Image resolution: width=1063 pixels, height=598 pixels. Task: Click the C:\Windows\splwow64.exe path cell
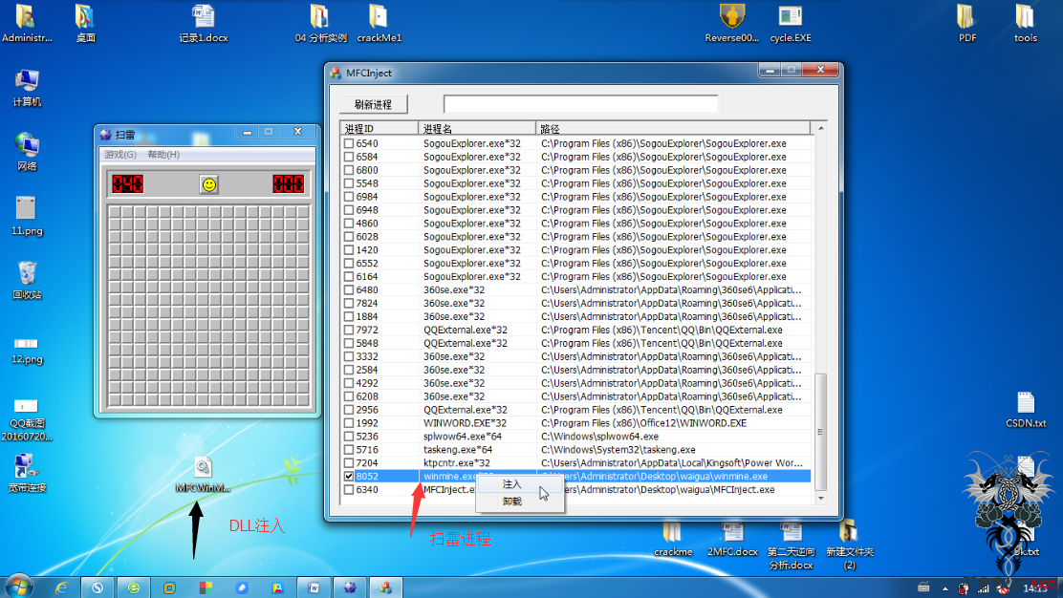coord(599,437)
